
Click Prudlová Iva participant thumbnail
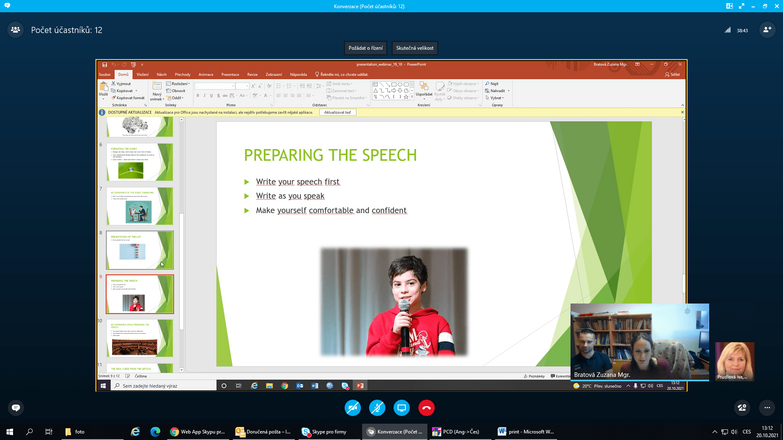coord(734,361)
